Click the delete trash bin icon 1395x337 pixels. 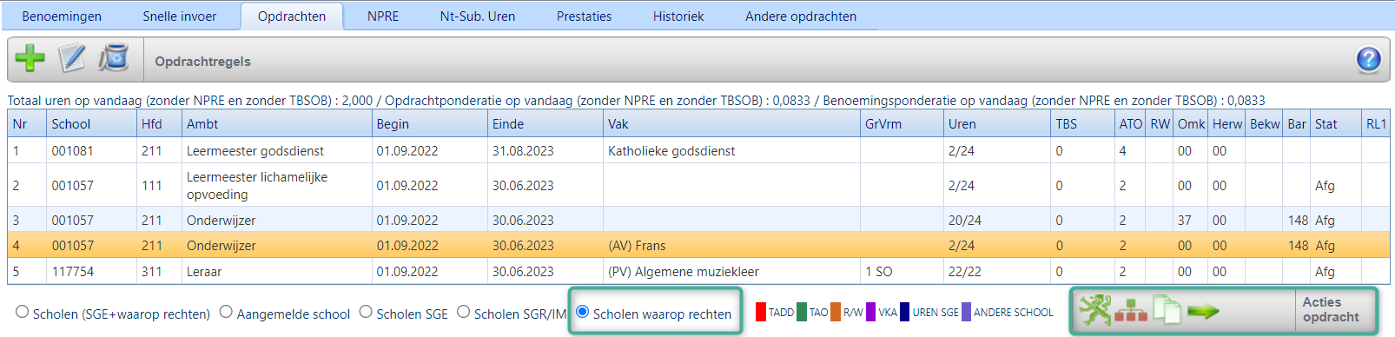coord(114,59)
